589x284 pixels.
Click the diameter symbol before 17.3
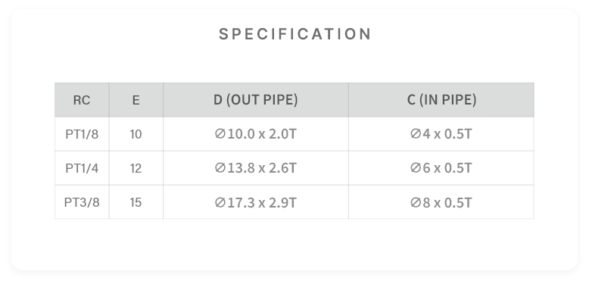(220, 202)
